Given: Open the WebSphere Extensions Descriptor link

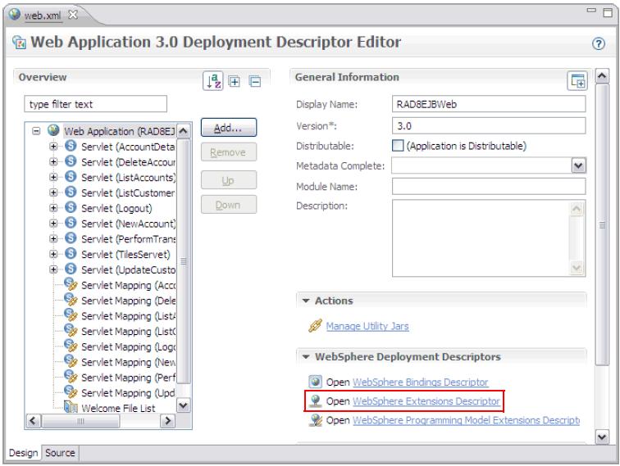Looking at the screenshot, I should pos(426,401).
